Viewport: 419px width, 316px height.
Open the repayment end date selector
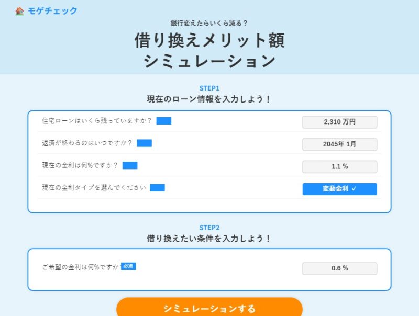pyautogui.click(x=339, y=144)
